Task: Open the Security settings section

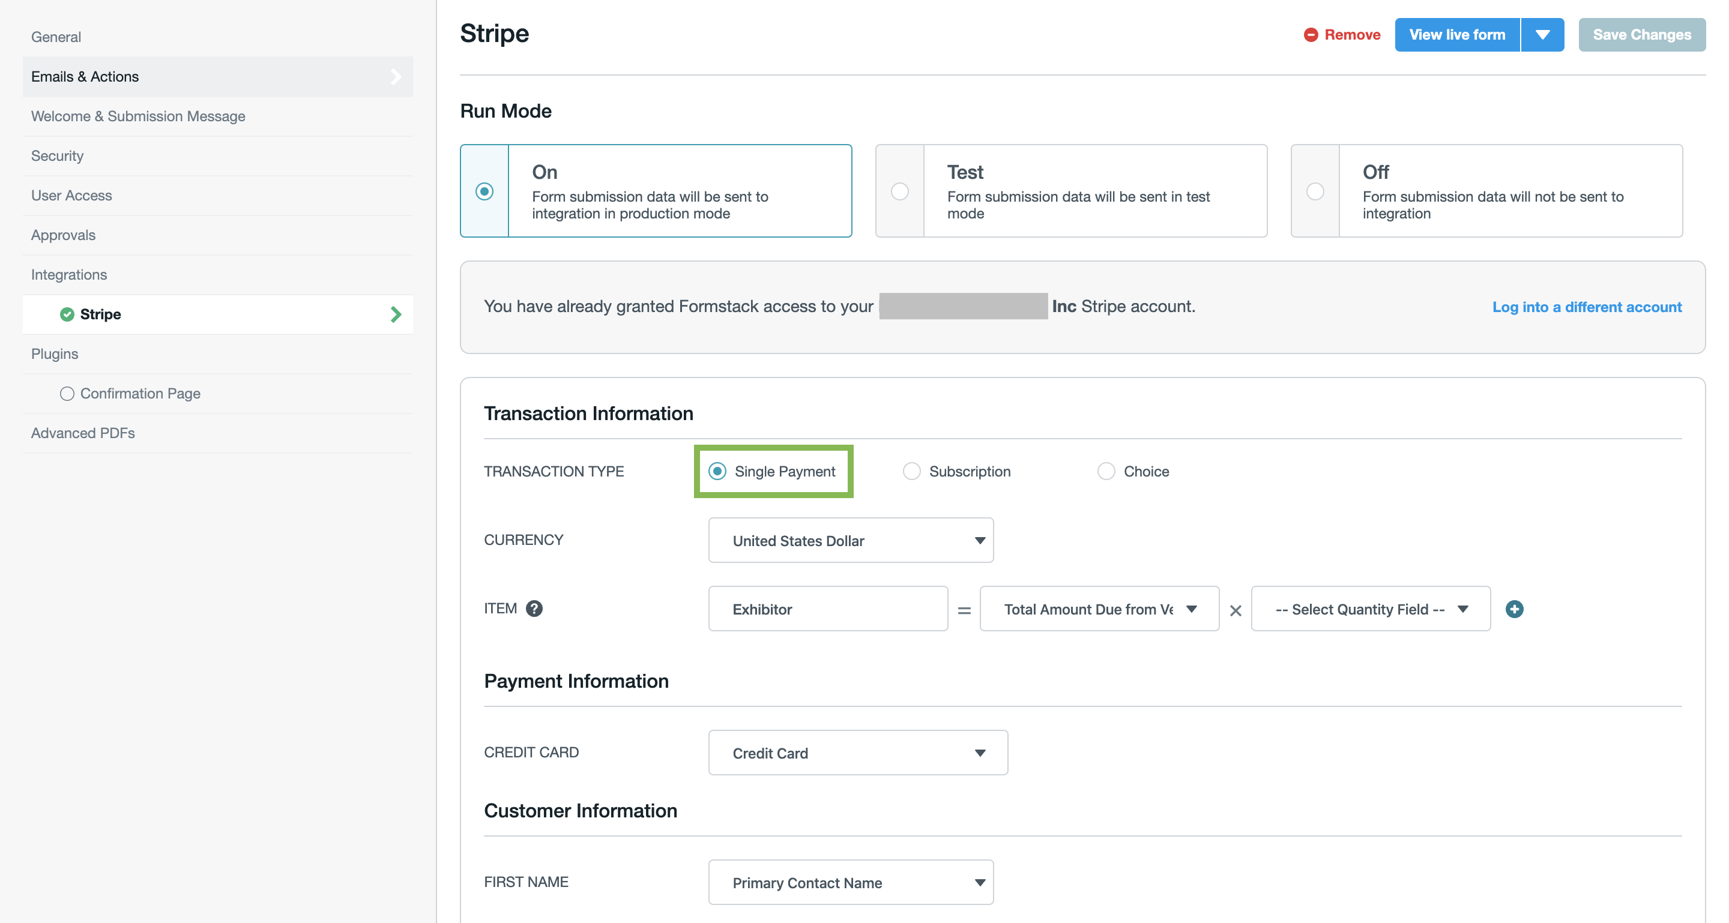Action: [57, 155]
